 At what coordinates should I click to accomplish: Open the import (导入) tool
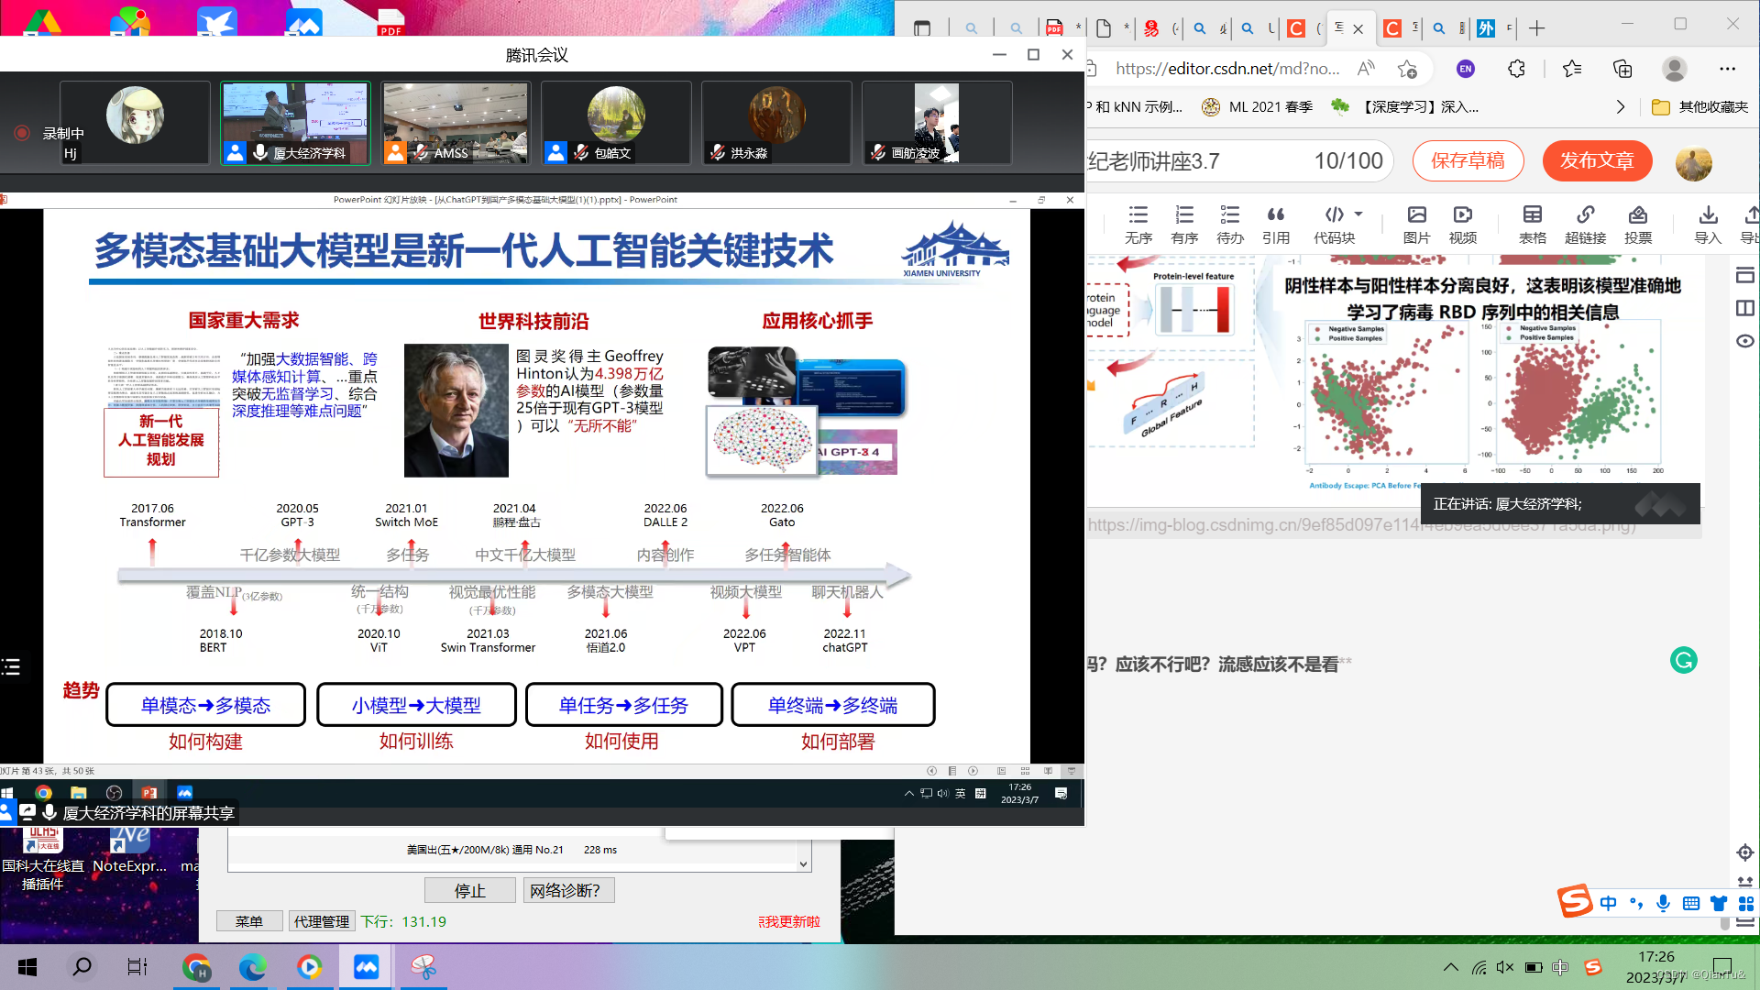1708,225
